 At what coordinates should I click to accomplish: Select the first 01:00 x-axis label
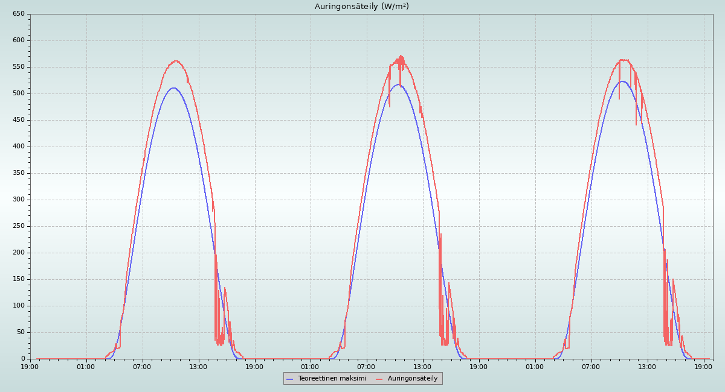[86, 367]
